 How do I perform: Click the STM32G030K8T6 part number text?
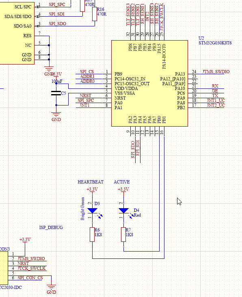tap(215, 43)
